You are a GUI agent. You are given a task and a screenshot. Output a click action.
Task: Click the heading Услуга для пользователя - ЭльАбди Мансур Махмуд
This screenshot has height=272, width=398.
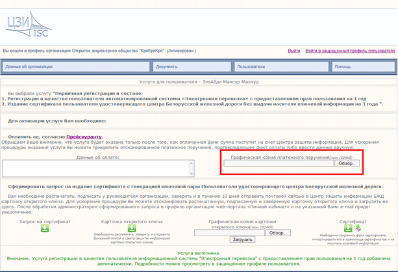pyautogui.click(x=199, y=82)
